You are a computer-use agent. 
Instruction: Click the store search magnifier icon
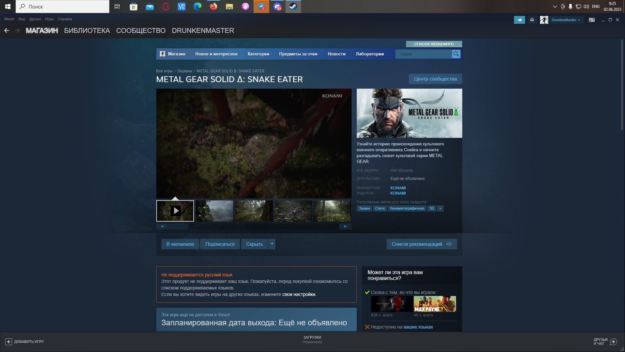pyautogui.click(x=456, y=54)
